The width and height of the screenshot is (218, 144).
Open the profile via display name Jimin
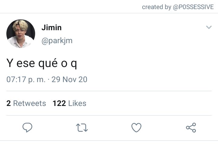pos(51,27)
